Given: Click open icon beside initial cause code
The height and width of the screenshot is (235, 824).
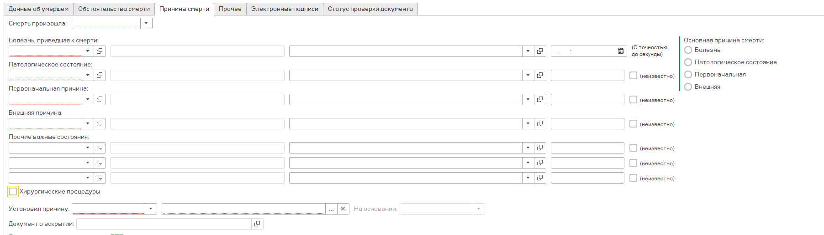Looking at the screenshot, I should [x=100, y=99].
